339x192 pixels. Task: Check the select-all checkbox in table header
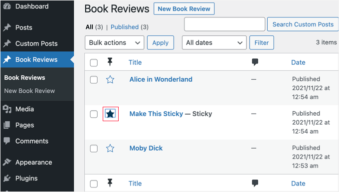94,63
